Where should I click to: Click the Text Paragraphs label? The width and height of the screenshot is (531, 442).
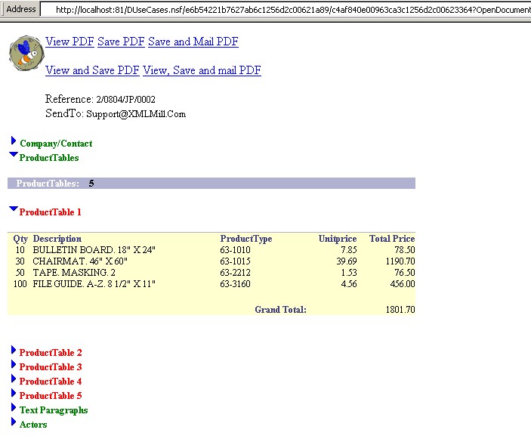point(54,410)
